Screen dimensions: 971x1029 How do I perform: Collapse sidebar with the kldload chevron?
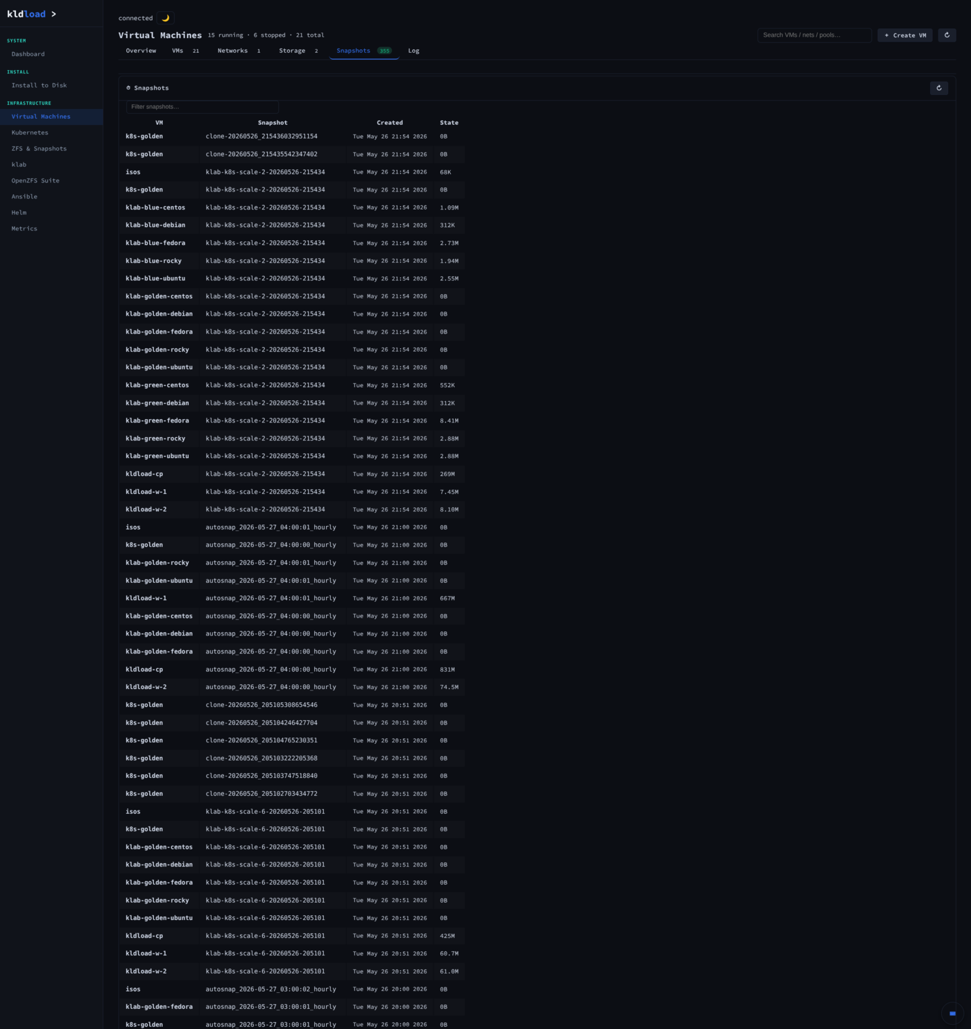53,14
